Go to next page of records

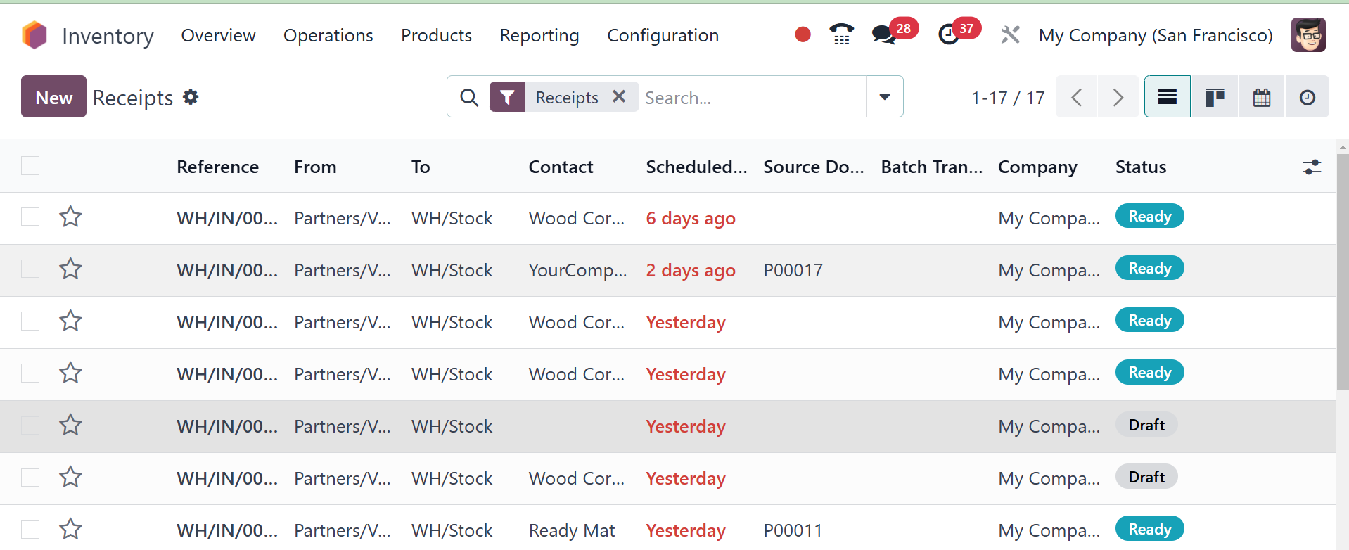1118,97
